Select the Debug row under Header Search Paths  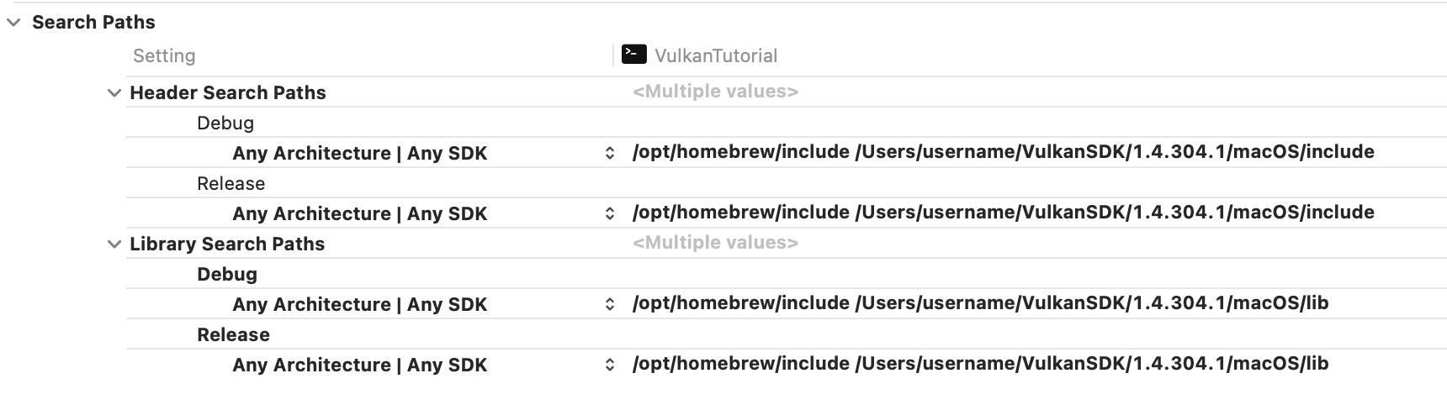pyautogui.click(x=225, y=124)
